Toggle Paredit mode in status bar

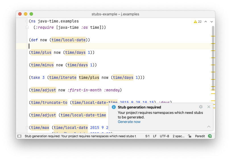pos(200,136)
